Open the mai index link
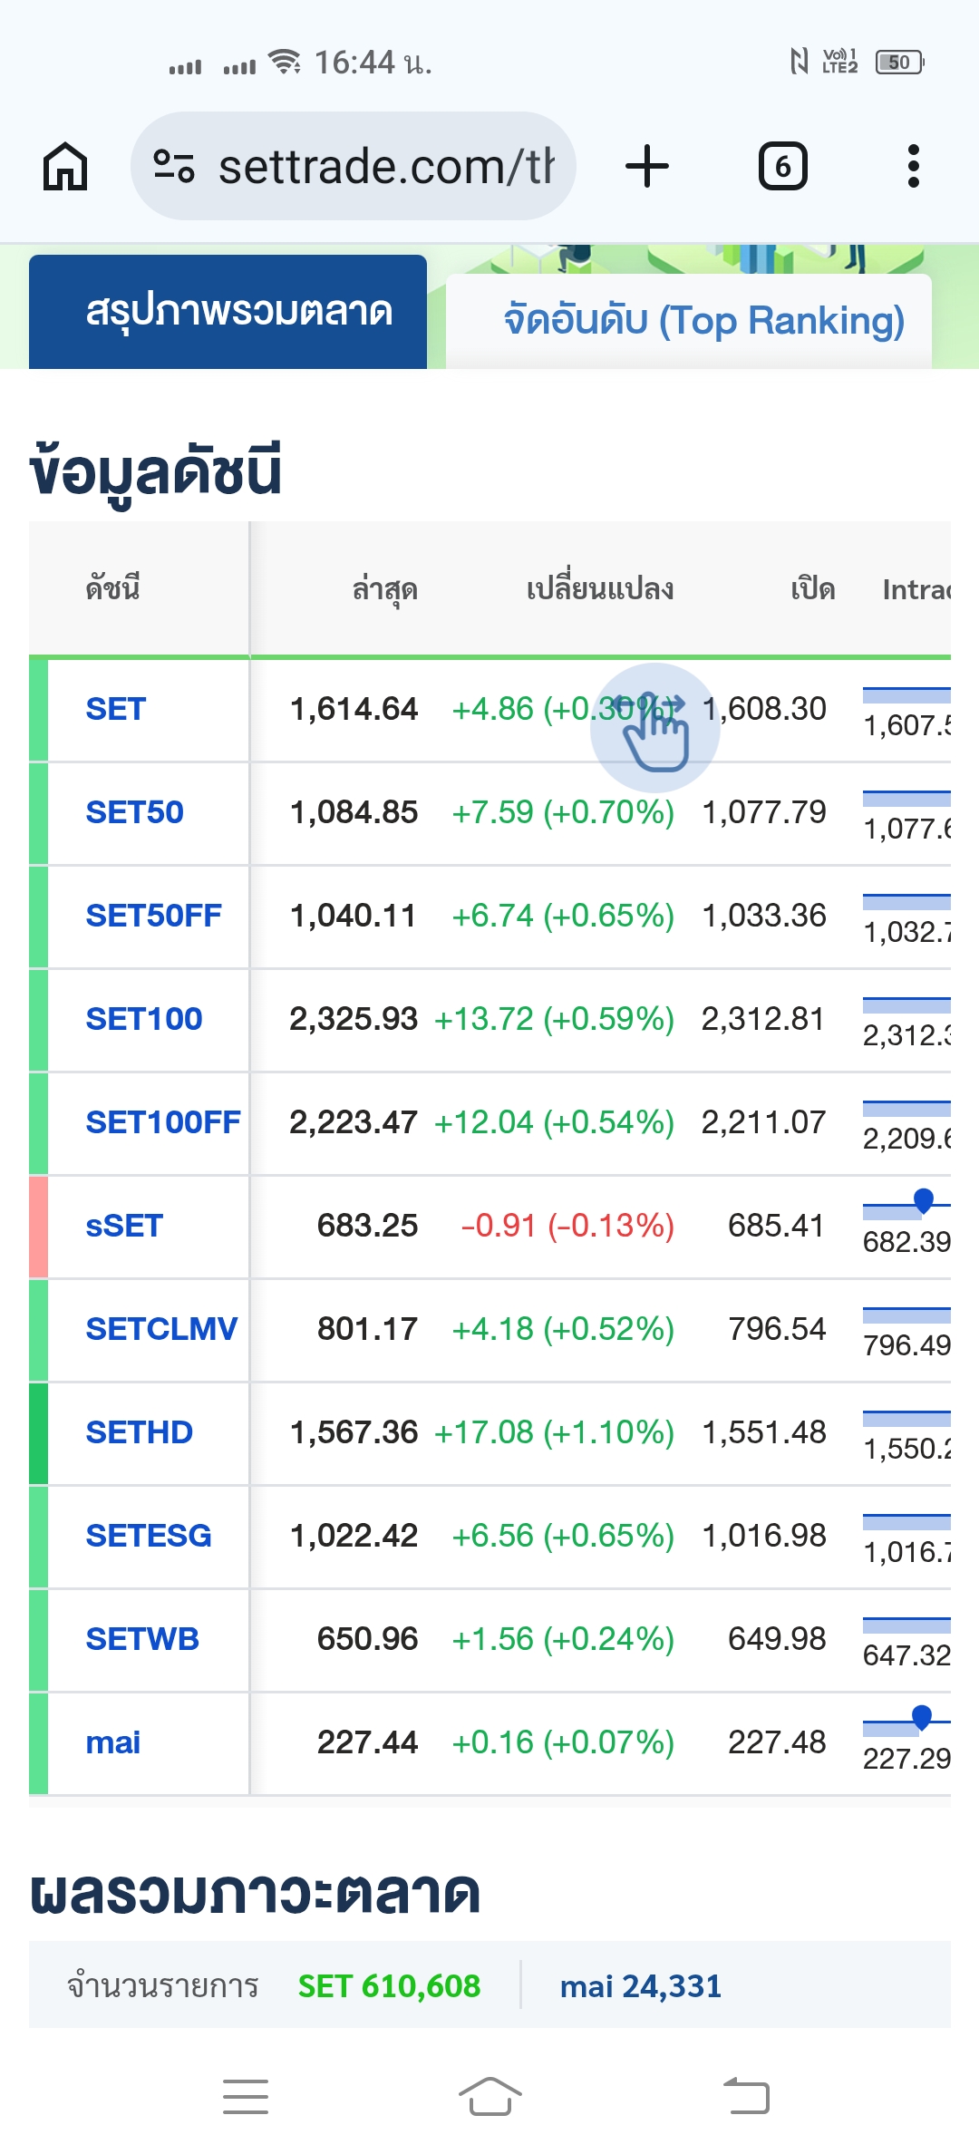Screen dimensions: 979x2154 (x=112, y=1742)
